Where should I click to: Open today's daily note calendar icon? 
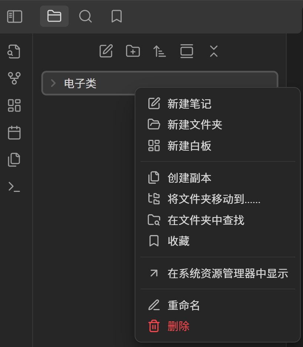click(14, 132)
